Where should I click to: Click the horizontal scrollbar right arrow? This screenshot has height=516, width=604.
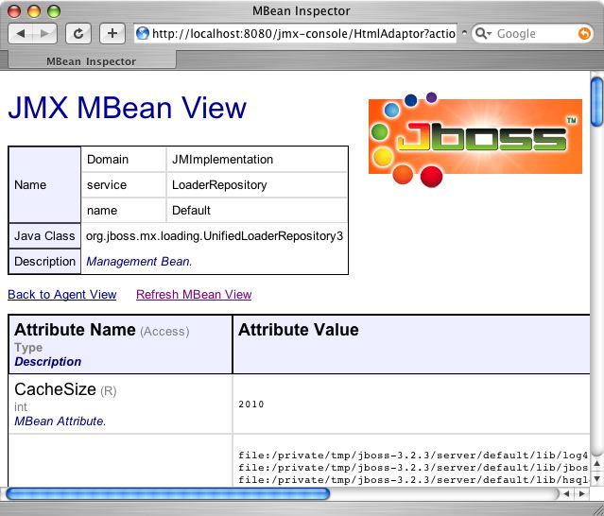click(582, 493)
